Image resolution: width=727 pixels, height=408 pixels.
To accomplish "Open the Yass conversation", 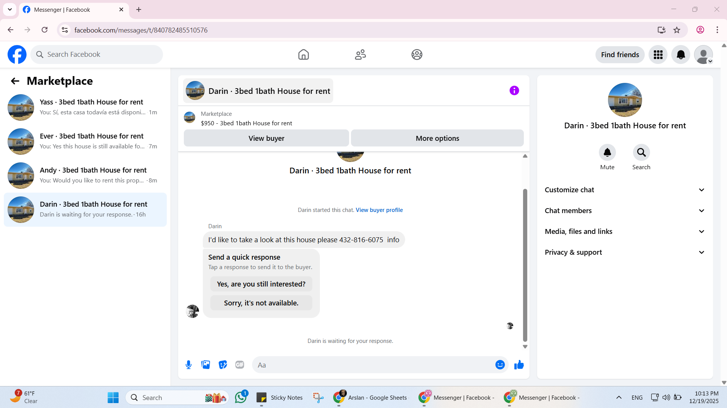I will pos(85,107).
